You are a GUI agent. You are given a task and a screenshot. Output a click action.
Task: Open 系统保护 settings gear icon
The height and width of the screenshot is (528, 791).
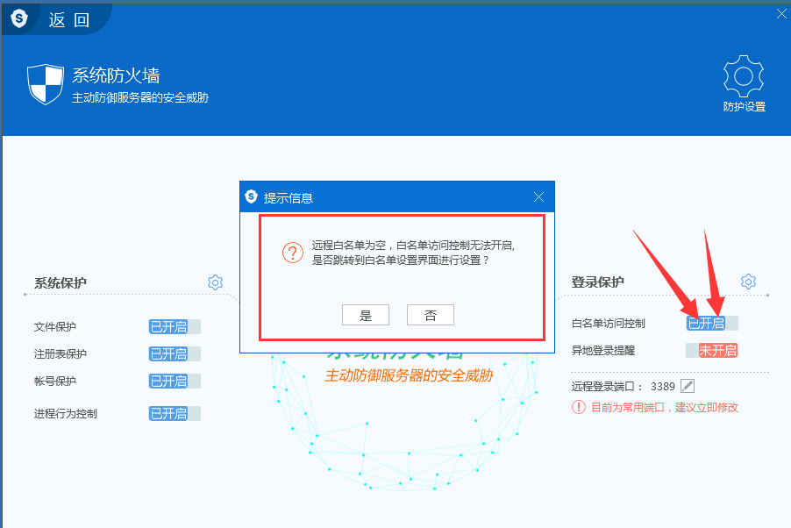216,282
